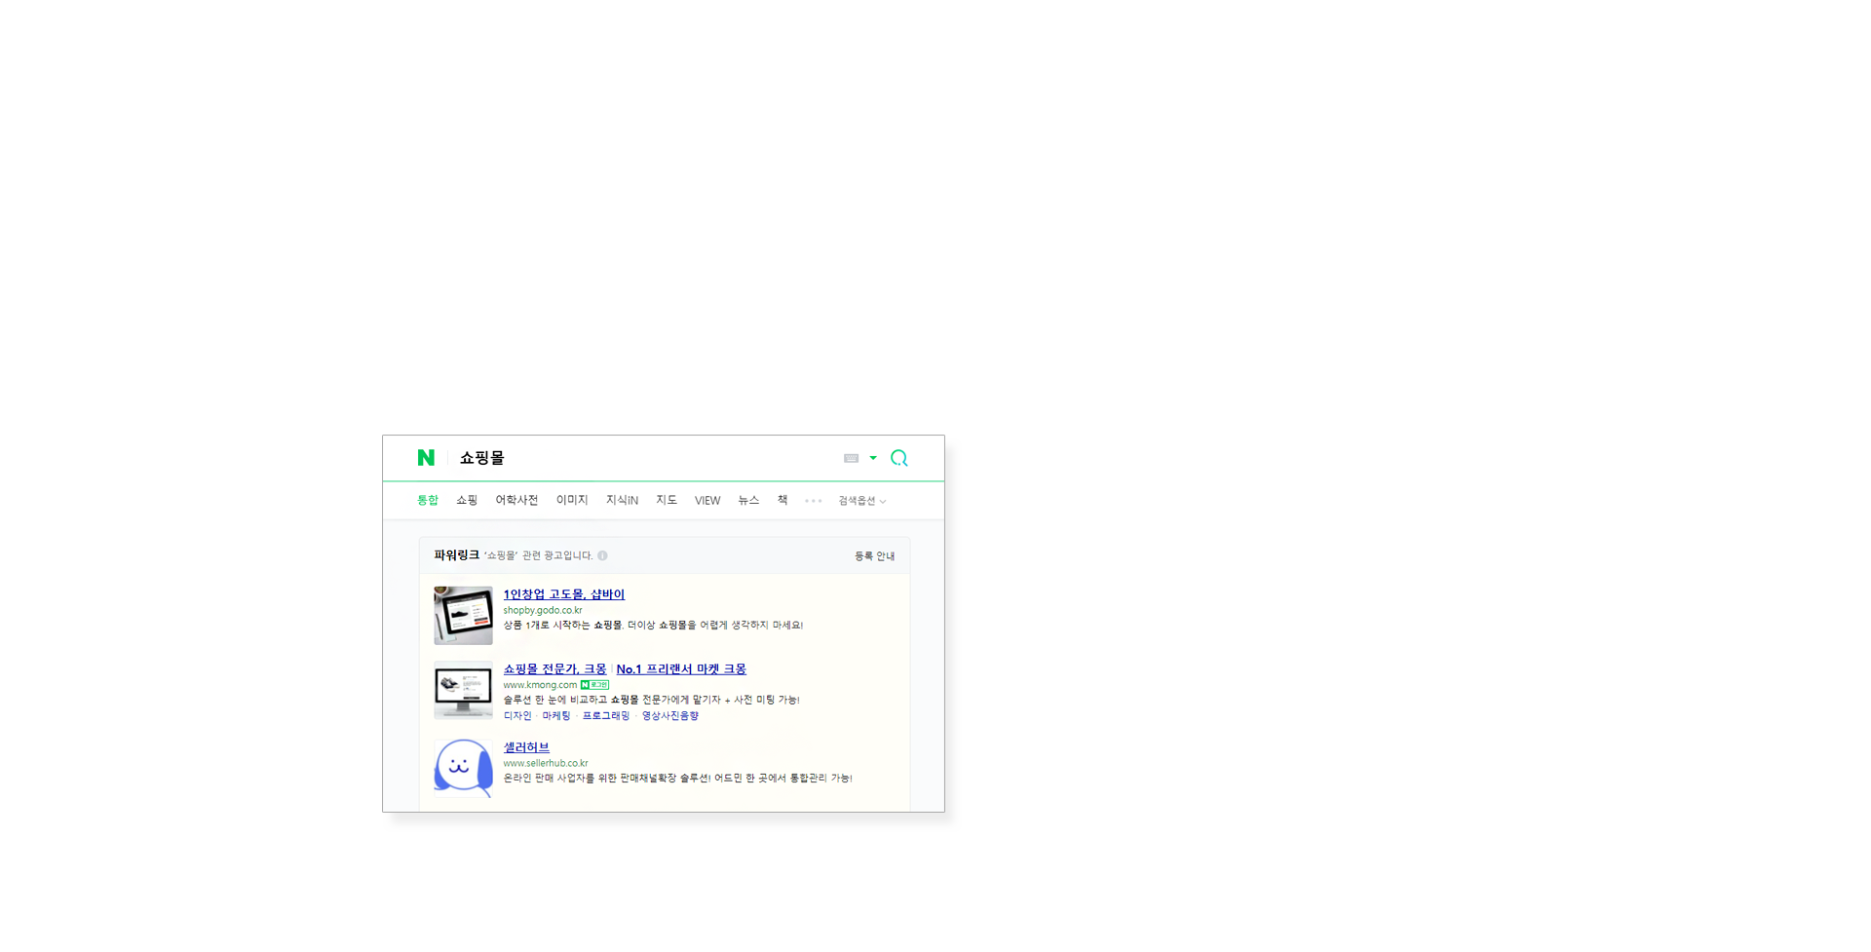
Task: Click the 프로그래밍 sublink under kmong
Action: (x=605, y=716)
